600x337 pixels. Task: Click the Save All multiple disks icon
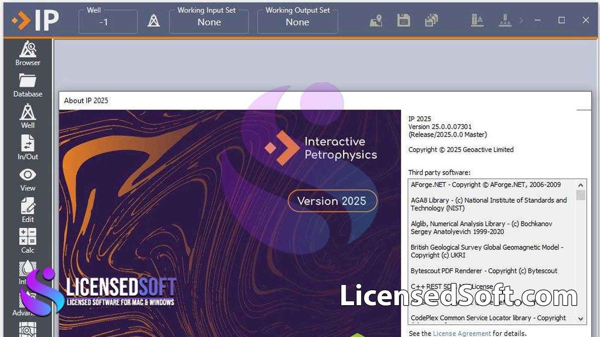coord(431,20)
